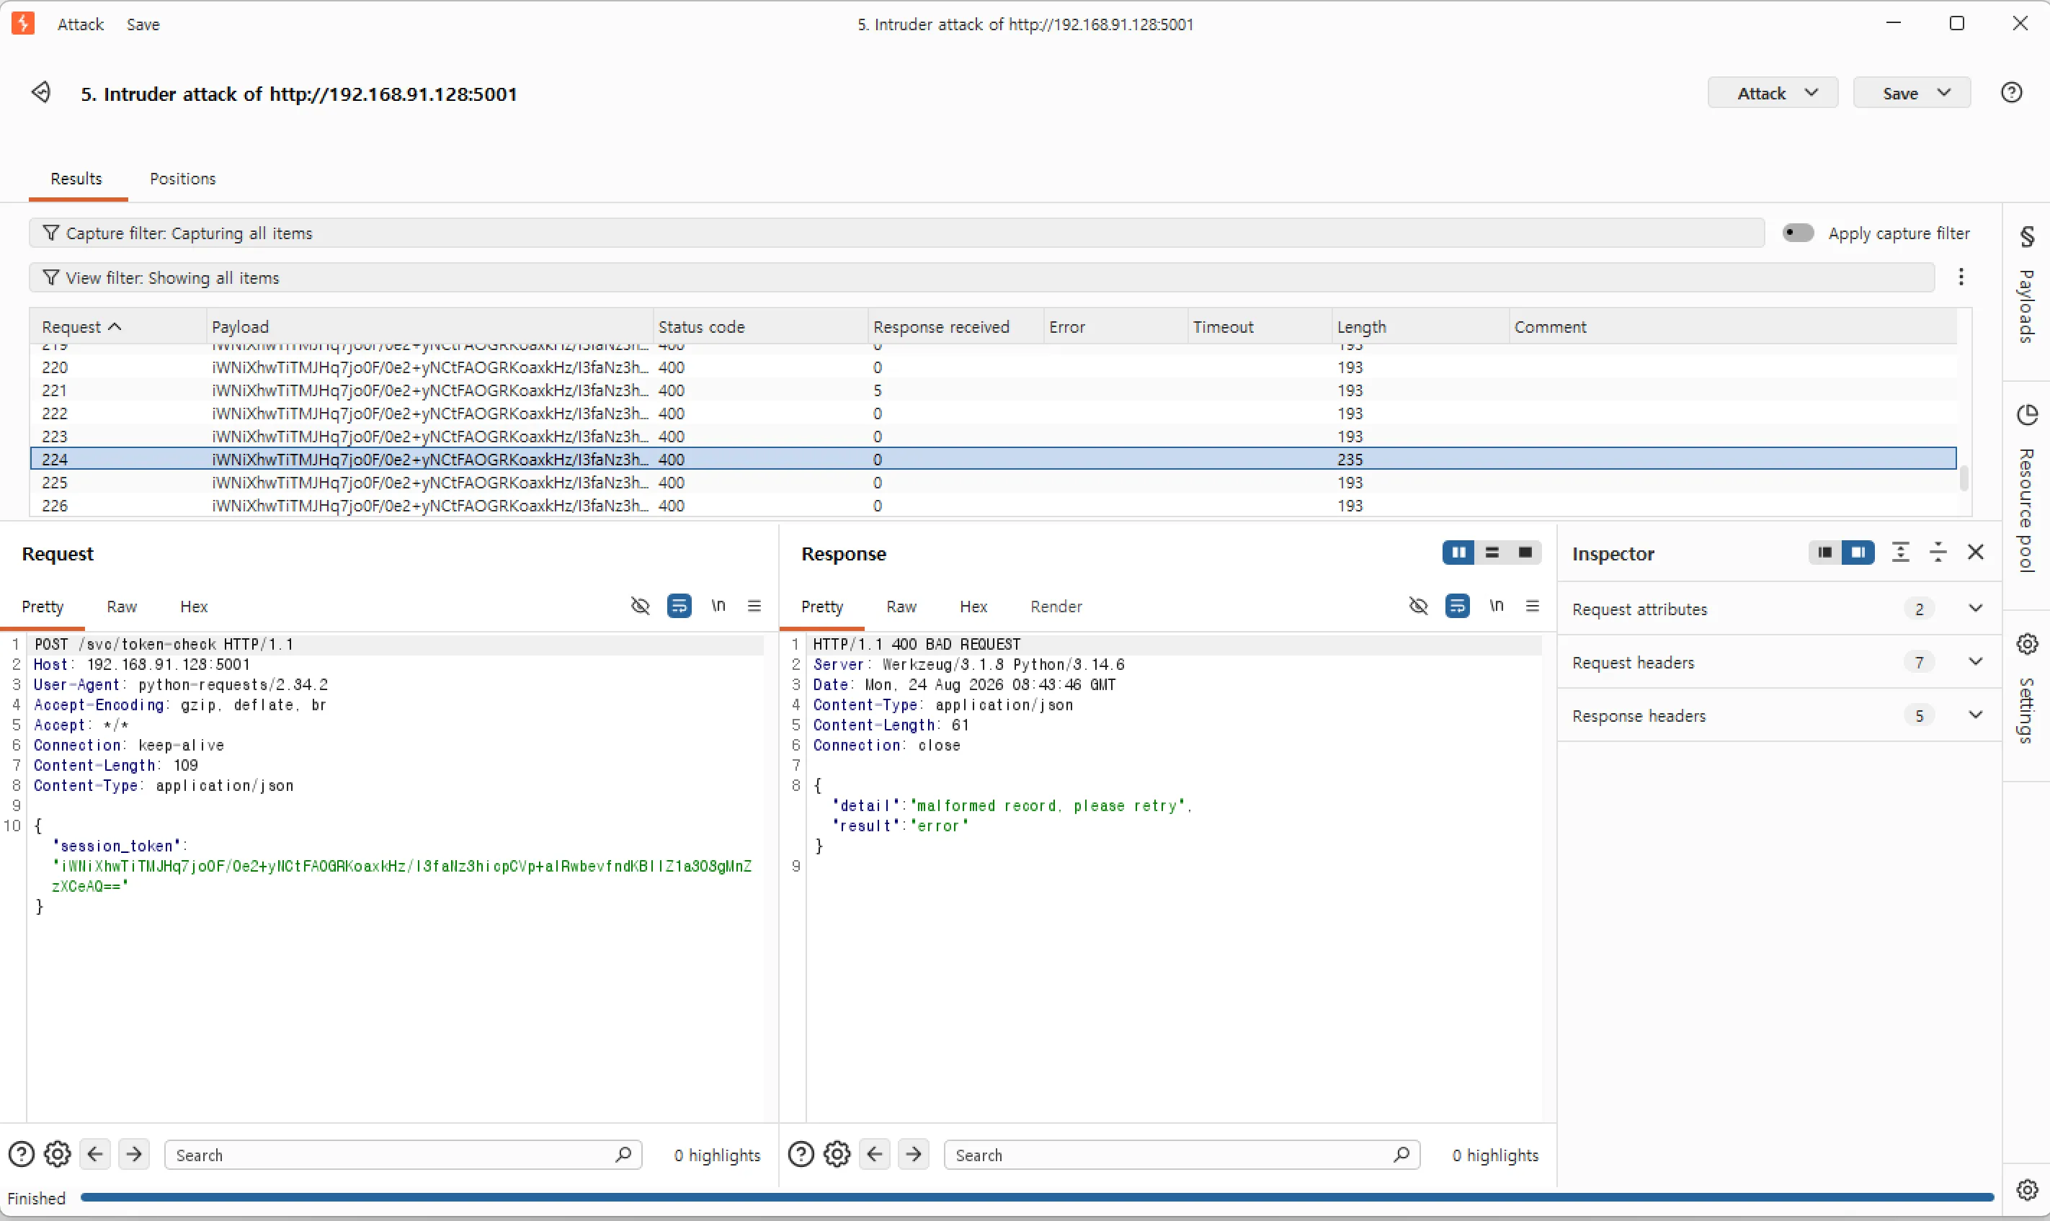Toggle hide non-printable characters in Response
Viewport: 2050px width, 1221px height.
tap(1419, 607)
